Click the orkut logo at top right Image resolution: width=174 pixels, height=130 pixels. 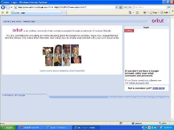pyautogui.click(x=158, y=20)
